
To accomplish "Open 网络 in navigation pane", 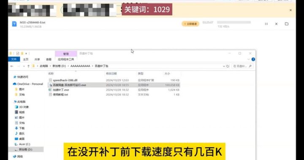I will pyautogui.click(x=20, y=157).
